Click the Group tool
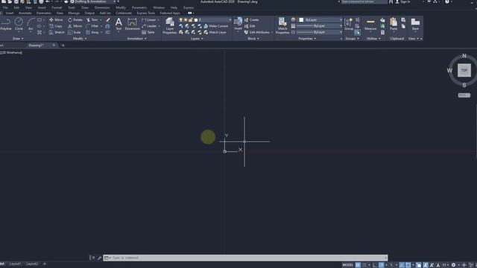Image resolution: width=477 pixels, height=268 pixels. (349, 24)
